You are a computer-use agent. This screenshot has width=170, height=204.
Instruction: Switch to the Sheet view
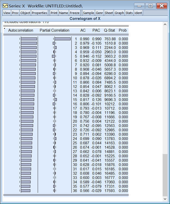109,13
